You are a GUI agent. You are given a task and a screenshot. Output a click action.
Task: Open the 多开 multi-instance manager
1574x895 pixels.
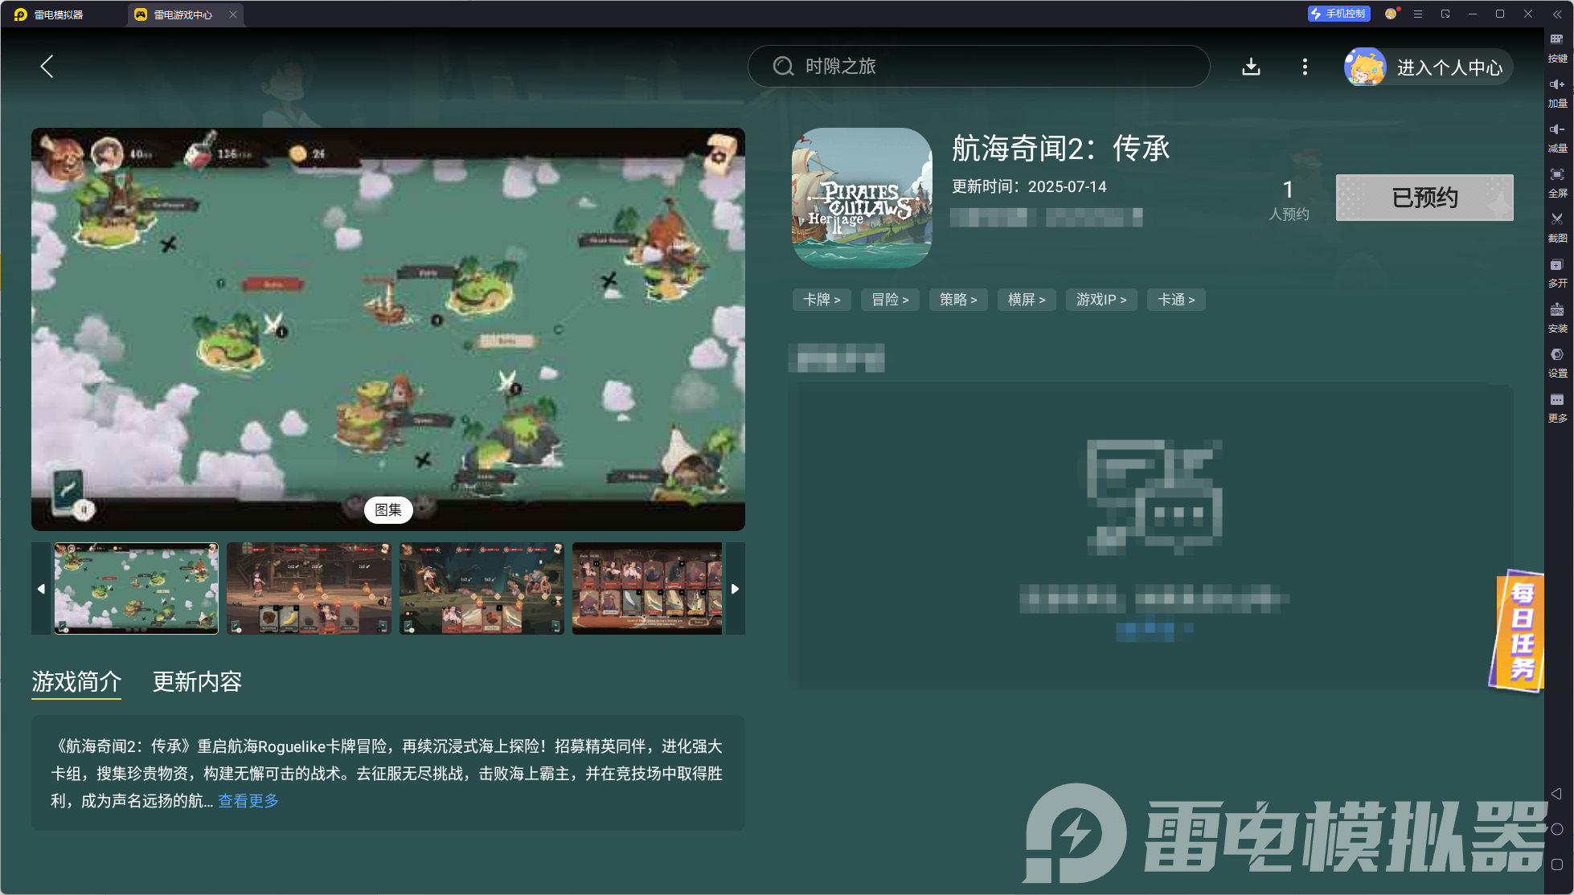pos(1557,272)
